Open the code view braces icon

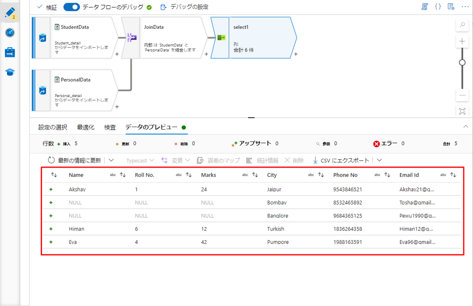438,7
